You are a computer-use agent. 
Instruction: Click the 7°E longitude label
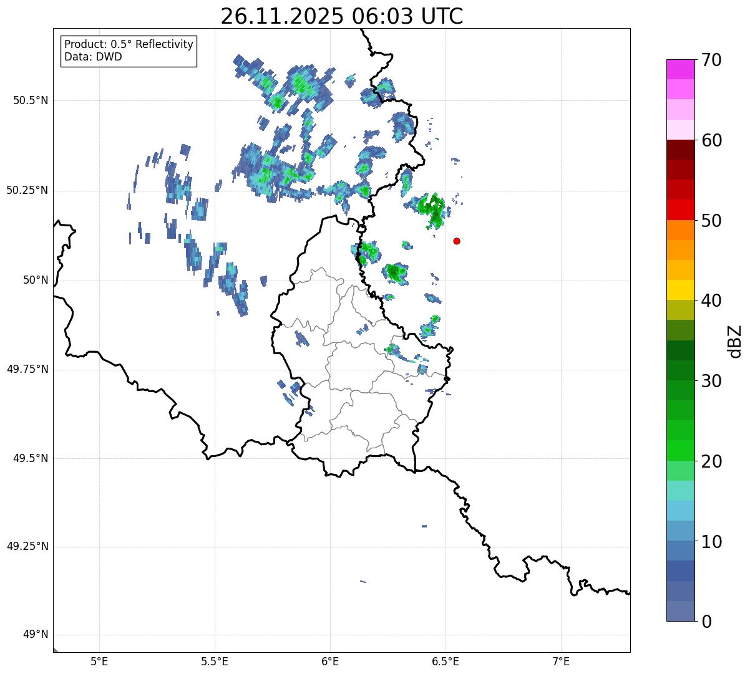pyautogui.click(x=561, y=662)
